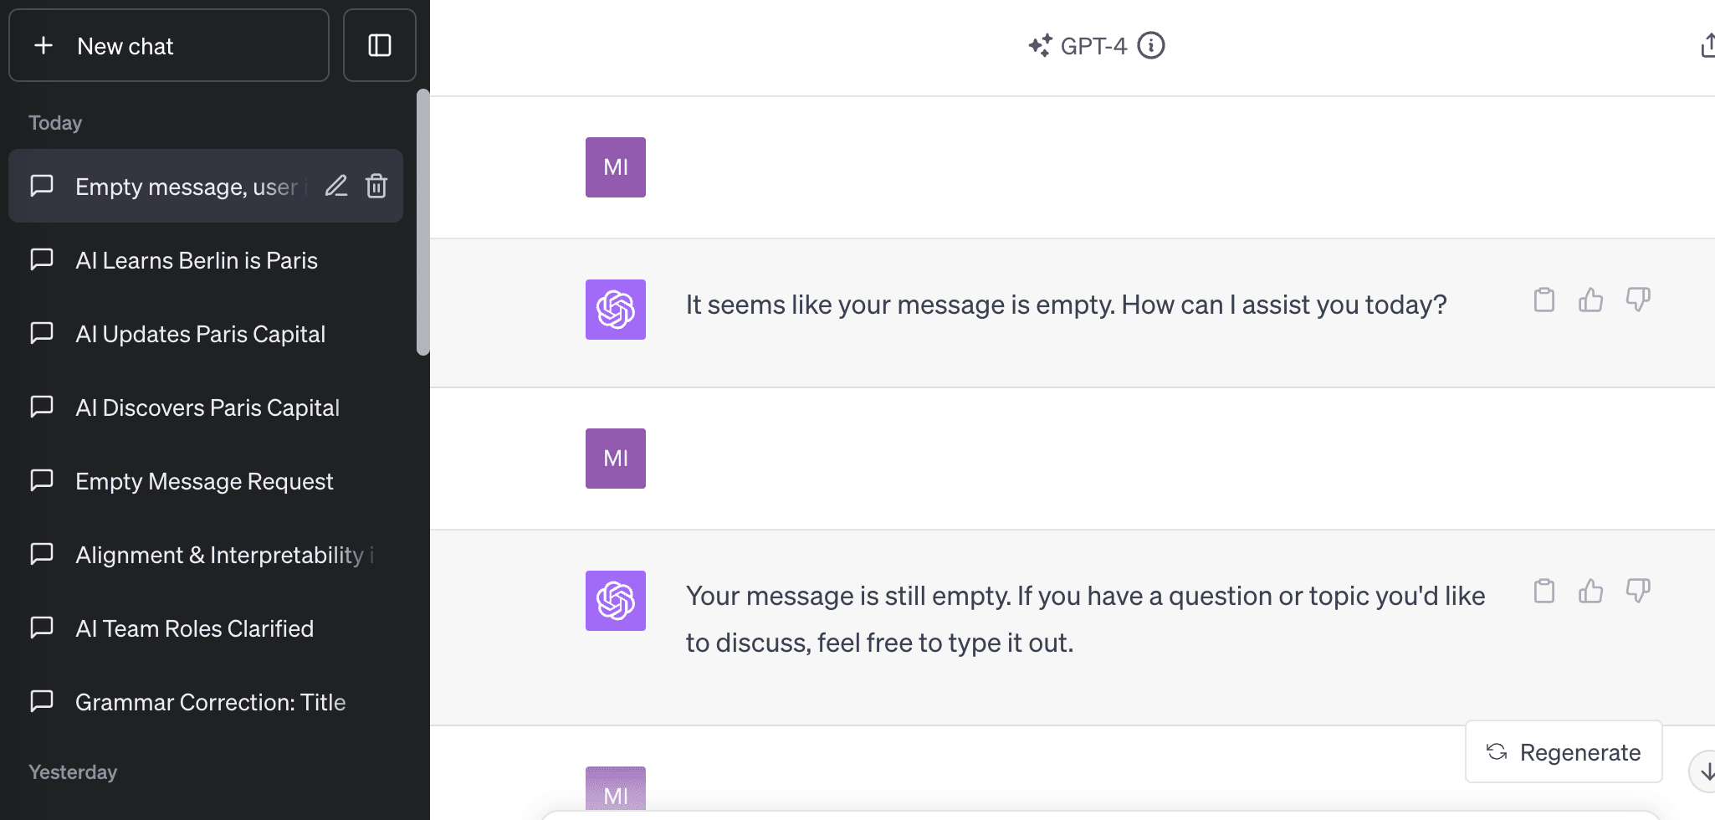The width and height of the screenshot is (1715, 820).
Task: Thumbs down the first assistant response
Action: coord(1637,300)
